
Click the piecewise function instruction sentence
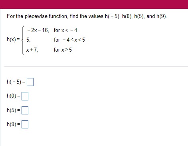coord(87,16)
